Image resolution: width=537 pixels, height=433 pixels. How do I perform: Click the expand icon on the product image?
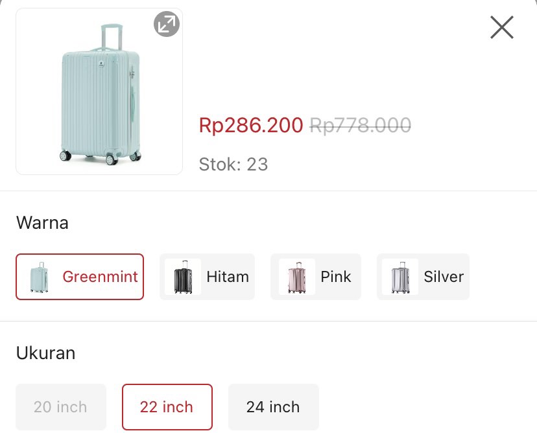pos(167,25)
